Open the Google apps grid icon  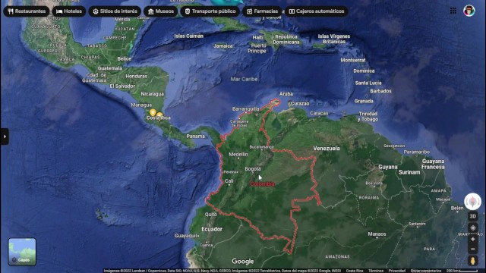tap(453, 11)
